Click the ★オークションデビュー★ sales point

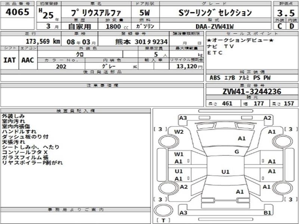(x=240, y=40)
